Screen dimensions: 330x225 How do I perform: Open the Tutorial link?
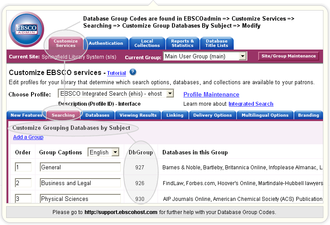coord(116,73)
